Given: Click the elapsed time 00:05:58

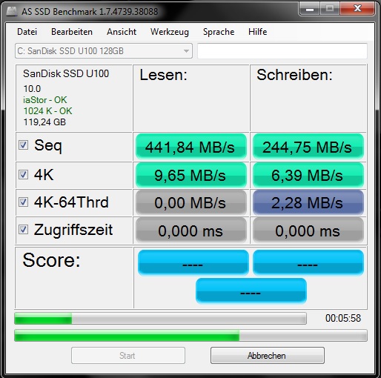Looking at the screenshot, I should pyautogui.click(x=343, y=318).
